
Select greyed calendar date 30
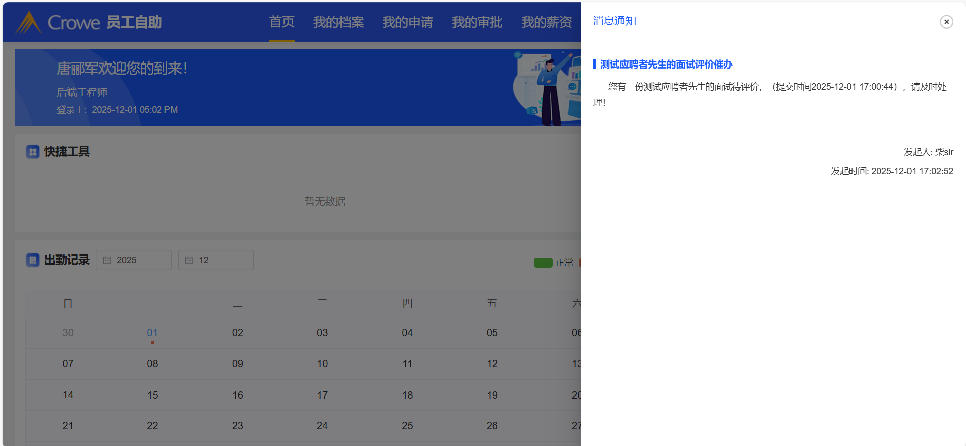[x=68, y=333]
